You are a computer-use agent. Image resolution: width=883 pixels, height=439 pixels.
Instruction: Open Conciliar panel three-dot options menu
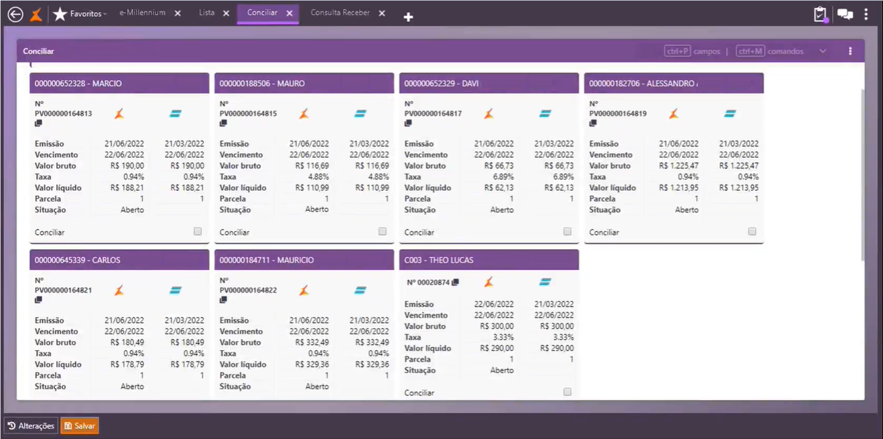point(850,51)
